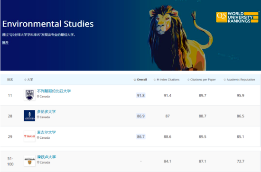Viewport: 261px width, 172px height.
Task: Click the lion banner illustration
Action: tap(180, 38)
